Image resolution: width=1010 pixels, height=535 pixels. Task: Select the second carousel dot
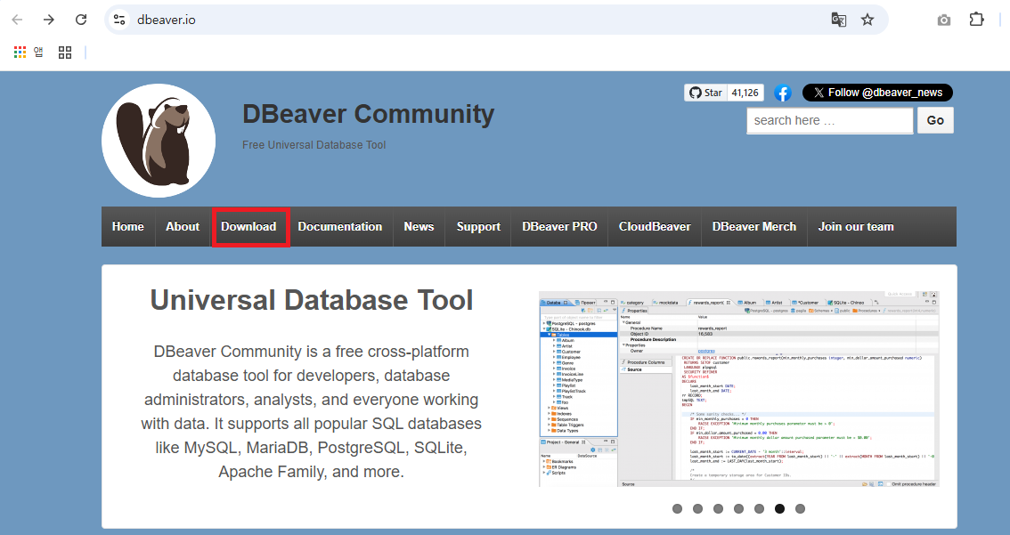[697, 508]
